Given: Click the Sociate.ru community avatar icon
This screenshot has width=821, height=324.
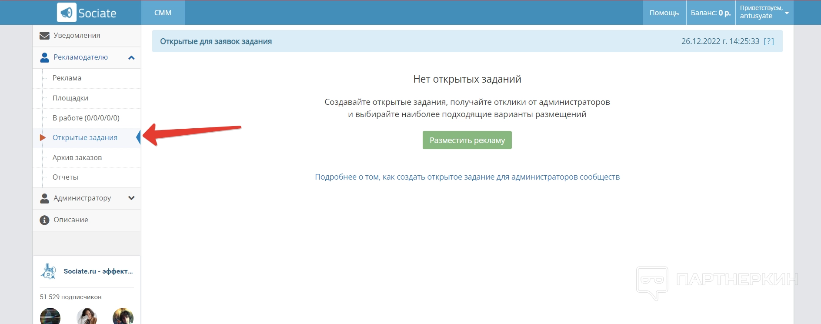Looking at the screenshot, I should point(48,271).
